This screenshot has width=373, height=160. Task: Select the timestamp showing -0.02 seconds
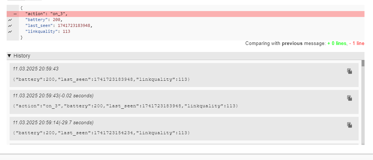(53, 95)
